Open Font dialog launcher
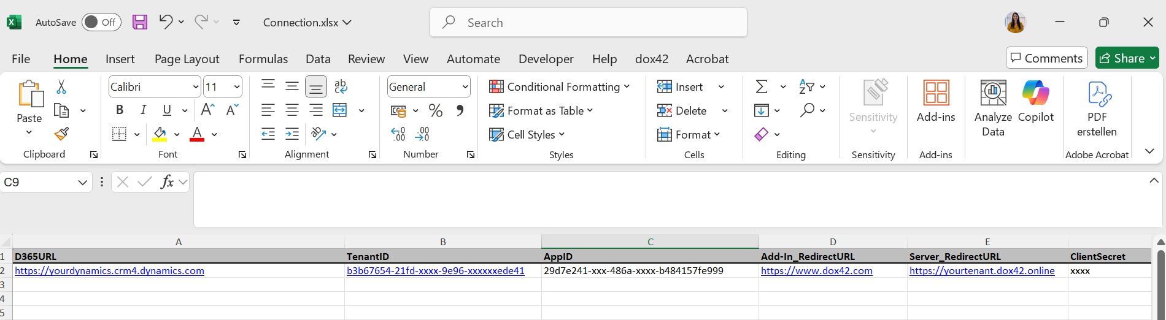Image resolution: width=1166 pixels, height=320 pixels. point(242,154)
